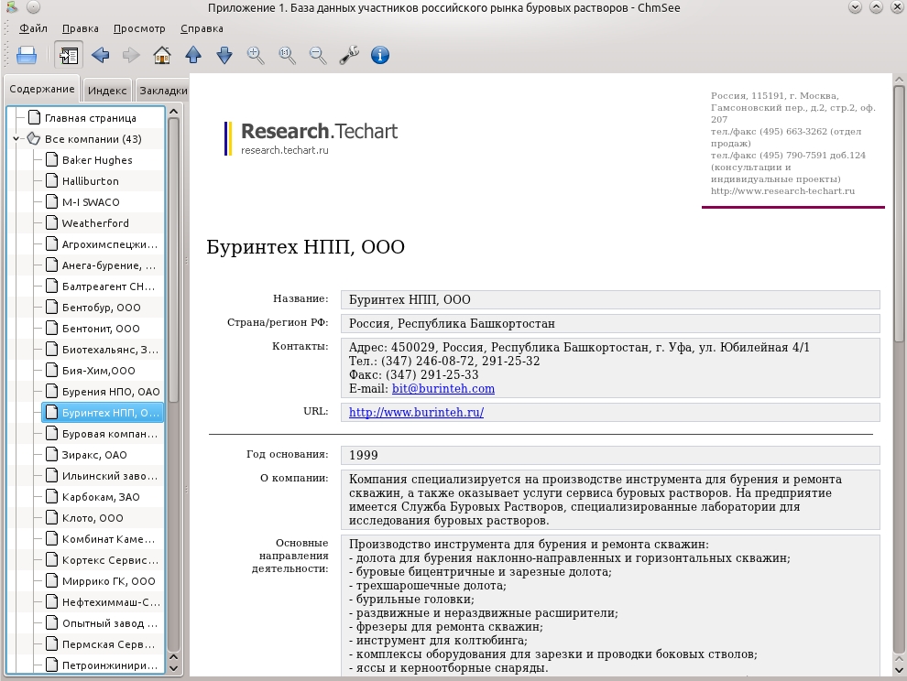This screenshot has width=907, height=681.
Task: Open the Кортекс Сервис… entry
Action: 109,560
